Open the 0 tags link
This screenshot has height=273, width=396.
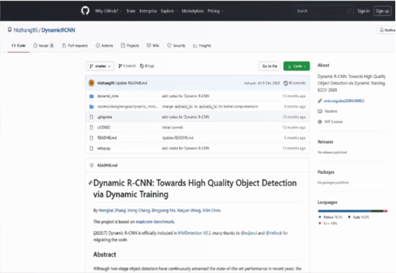point(147,66)
